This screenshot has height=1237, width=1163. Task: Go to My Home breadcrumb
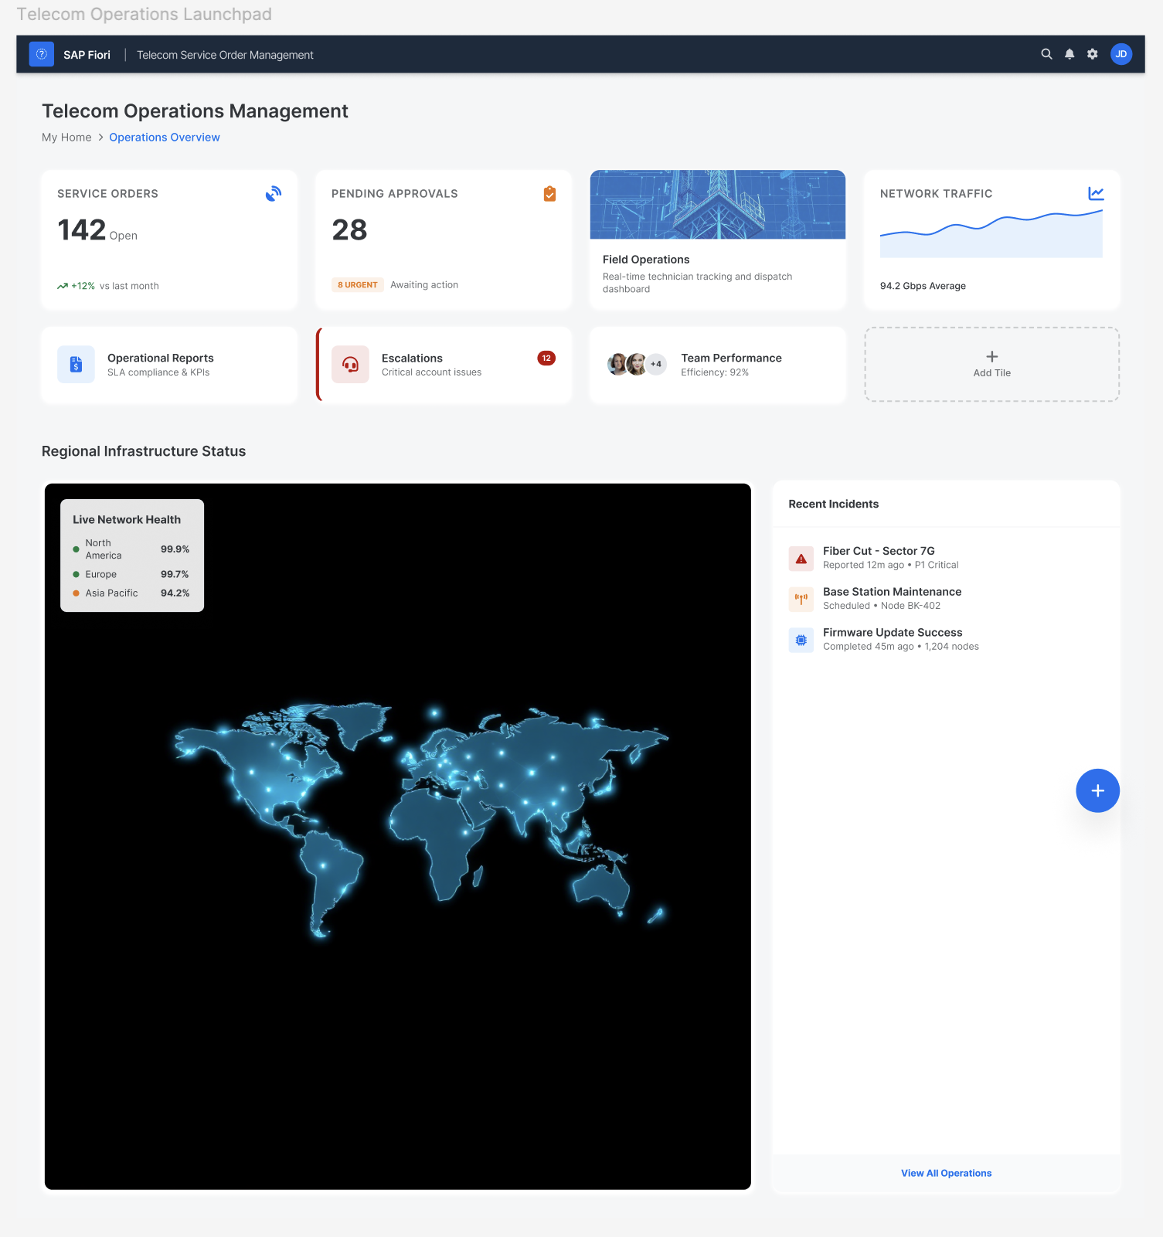coord(66,138)
